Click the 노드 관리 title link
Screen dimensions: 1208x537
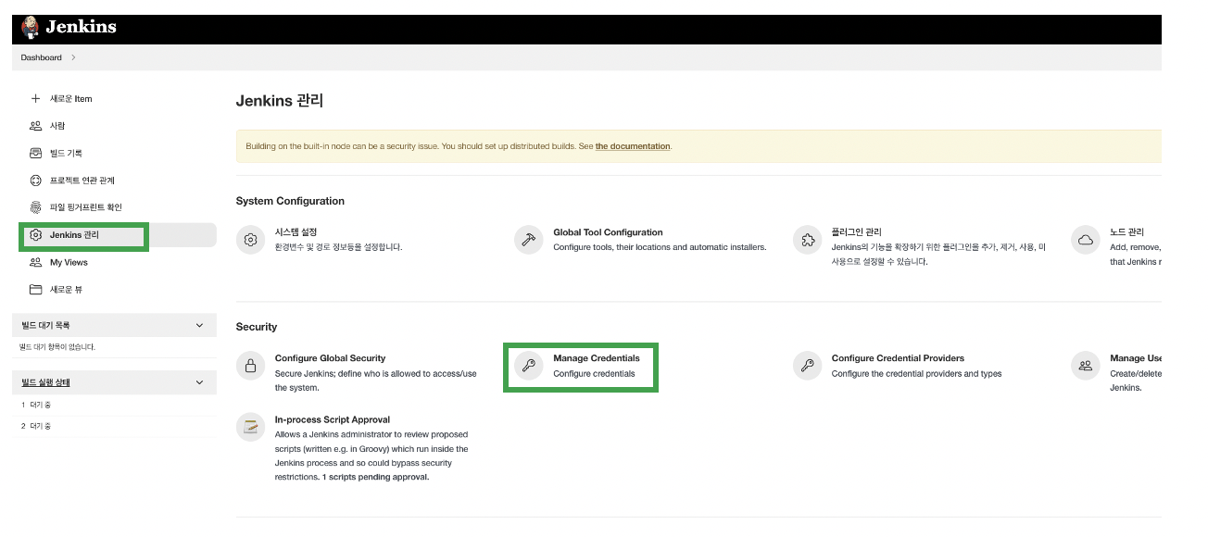(1127, 232)
